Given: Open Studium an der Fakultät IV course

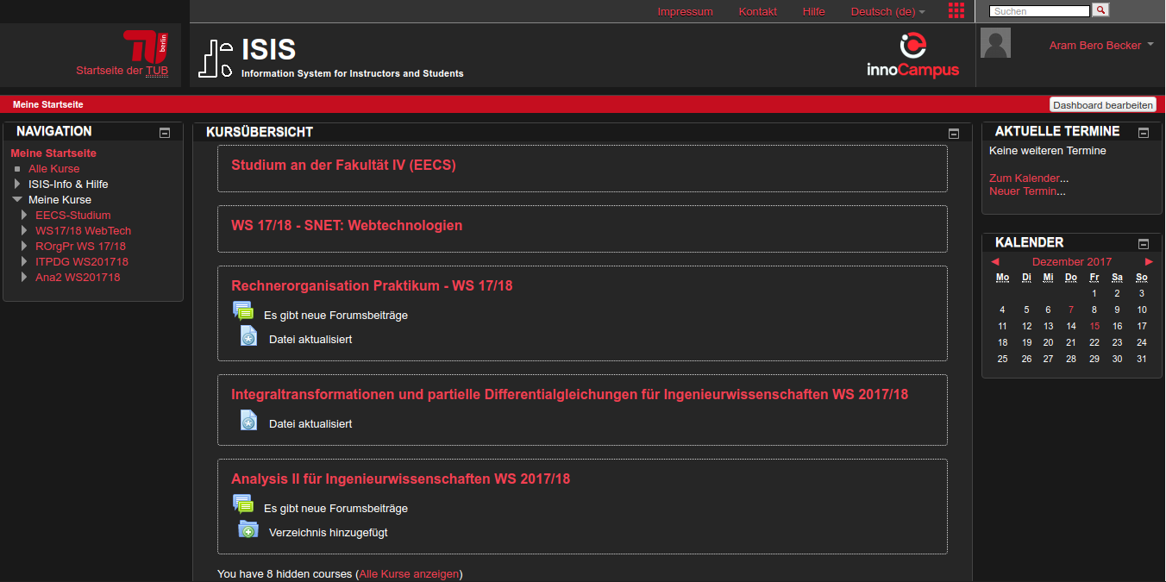Looking at the screenshot, I should (x=343, y=165).
